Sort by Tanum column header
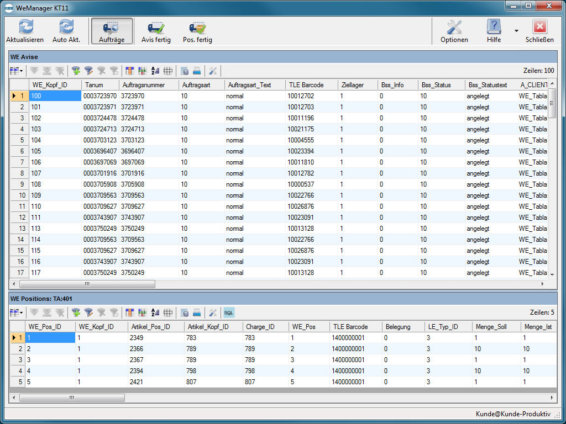This screenshot has height=424, width=566. [x=100, y=85]
